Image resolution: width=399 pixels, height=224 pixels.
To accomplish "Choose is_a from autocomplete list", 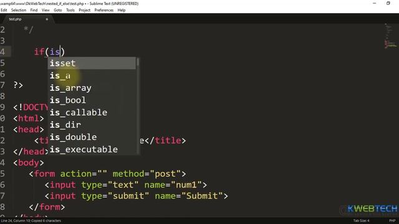I will [92, 75].
